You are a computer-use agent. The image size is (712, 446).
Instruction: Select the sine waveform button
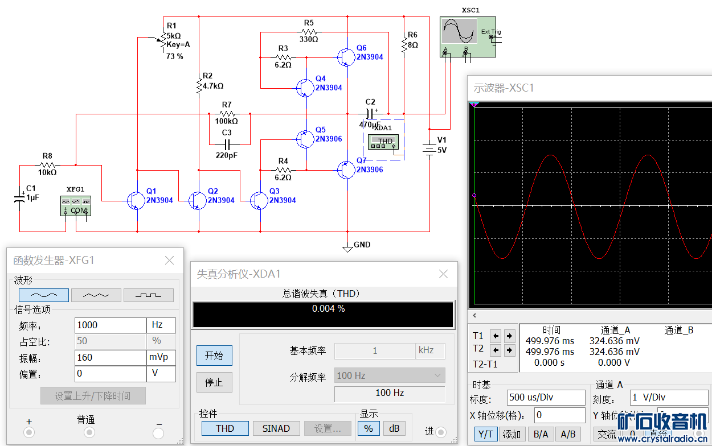pyautogui.click(x=44, y=295)
